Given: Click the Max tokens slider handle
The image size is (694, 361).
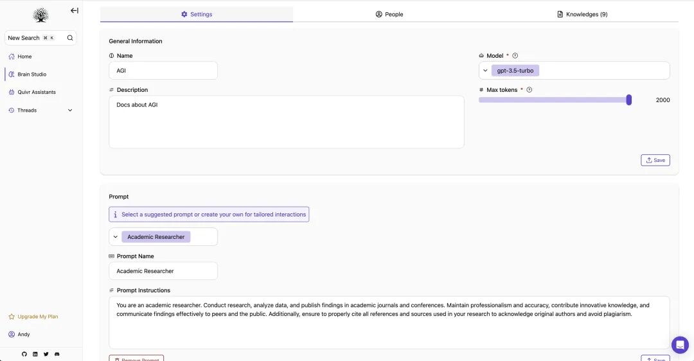Looking at the screenshot, I should click(628, 100).
